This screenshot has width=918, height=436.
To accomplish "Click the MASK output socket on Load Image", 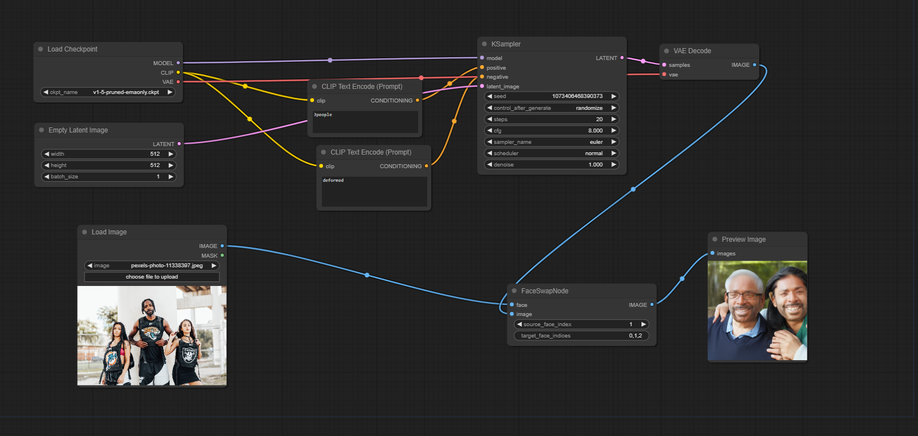I will [222, 255].
